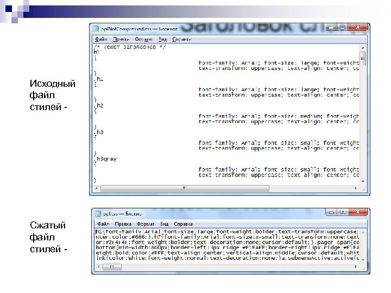Click horizontal scrollbar thumb in upper window
The image size is (391, 293).
click(x=185, y=188)
